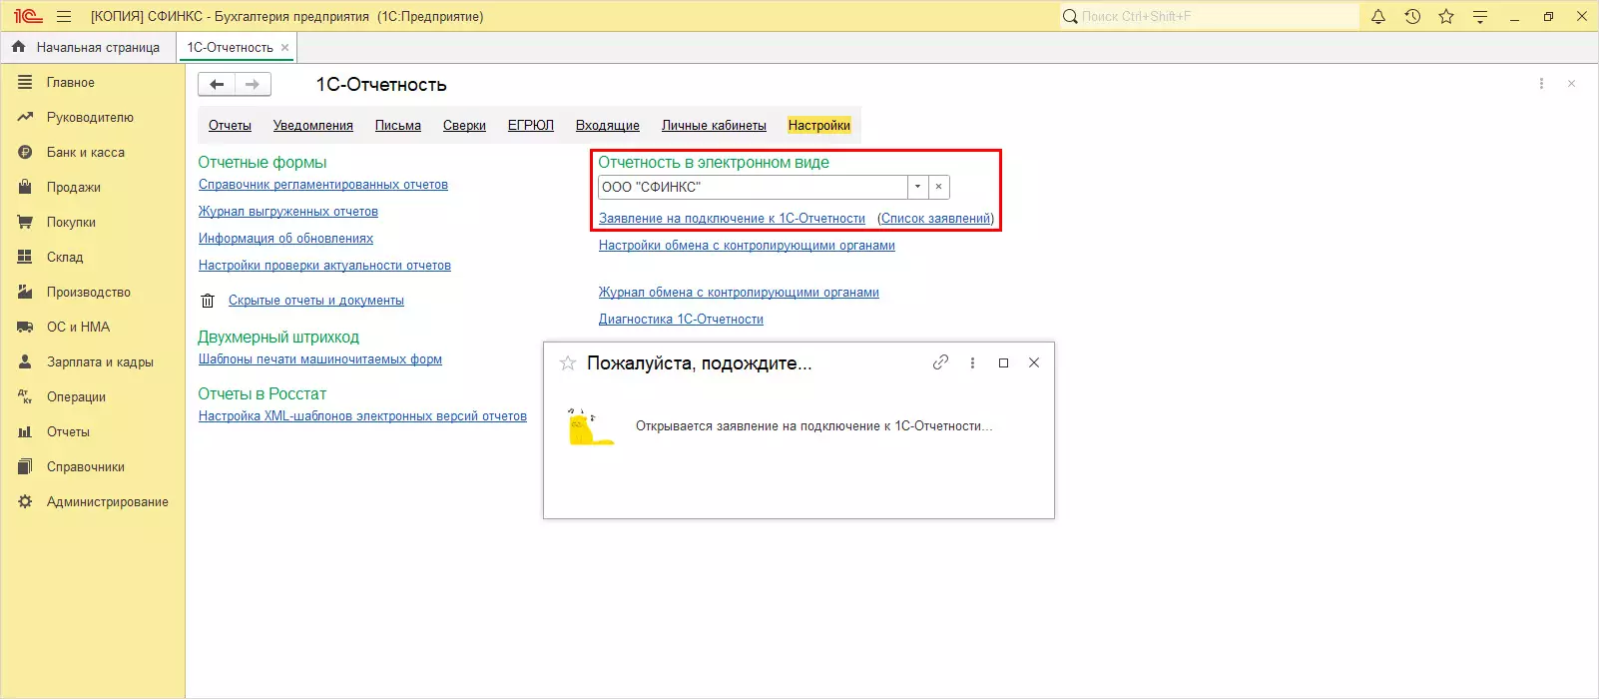Click the organization field ООО "СФИНКС"
The image size is (1599, 699).
pyautogui.click(x=753, y=187)
